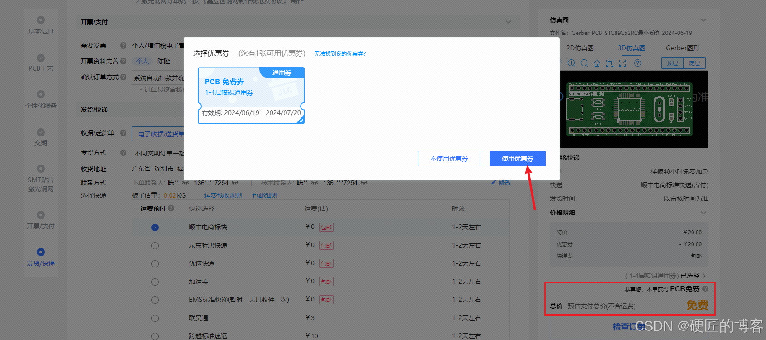766x340 pixels.
Task: Select 联昊通 shipping option
Action: click(x=155, y=318)
